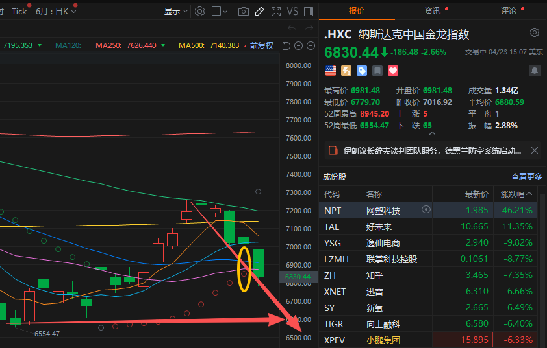Open VS comparison tool

(x=292, y=12)
